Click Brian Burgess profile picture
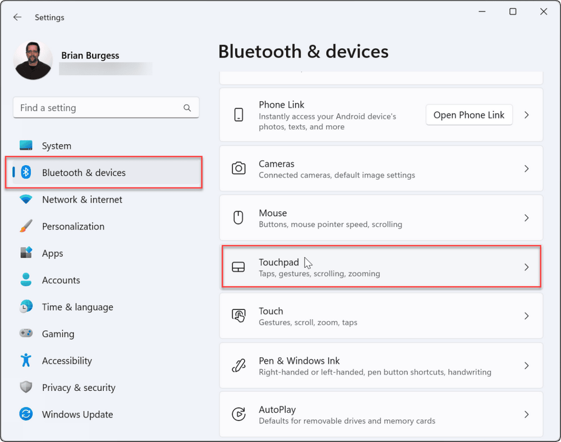 (34, 60)
